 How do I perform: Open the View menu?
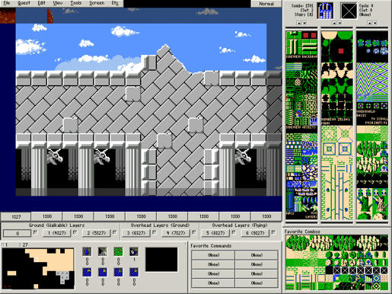pos(58,3)
